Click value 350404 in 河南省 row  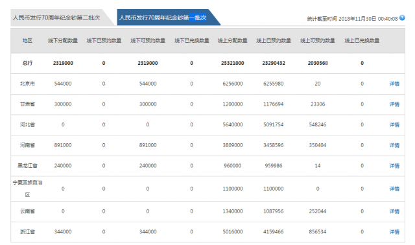pyautogui.click(x=318, y=145)
